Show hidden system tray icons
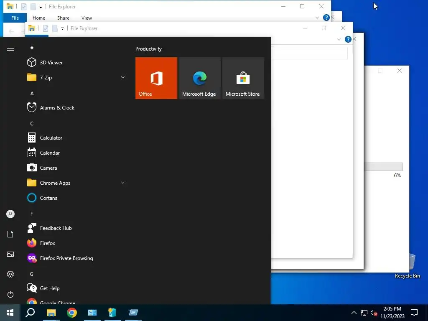This screenshot has width=428, height=321. 354,313
